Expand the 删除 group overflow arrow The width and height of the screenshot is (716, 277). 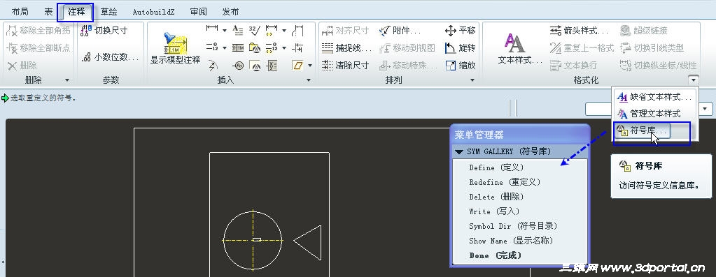click(x=67, y=80)
